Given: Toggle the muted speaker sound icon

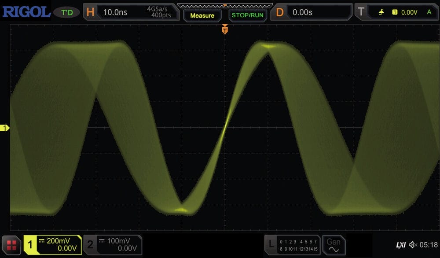Looking at the screenshot, I should pos(413,245).
